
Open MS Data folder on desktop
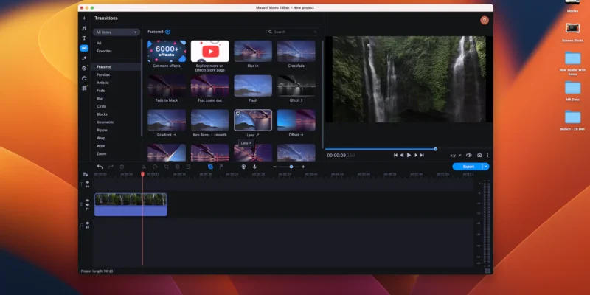click(x=572, y=87)
